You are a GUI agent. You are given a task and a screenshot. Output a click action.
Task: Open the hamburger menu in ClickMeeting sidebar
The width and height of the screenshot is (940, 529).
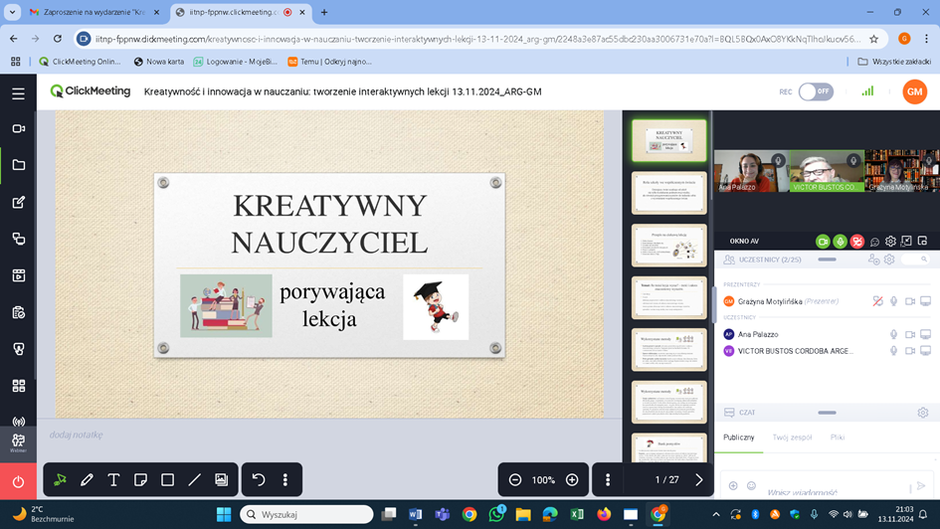18,93
